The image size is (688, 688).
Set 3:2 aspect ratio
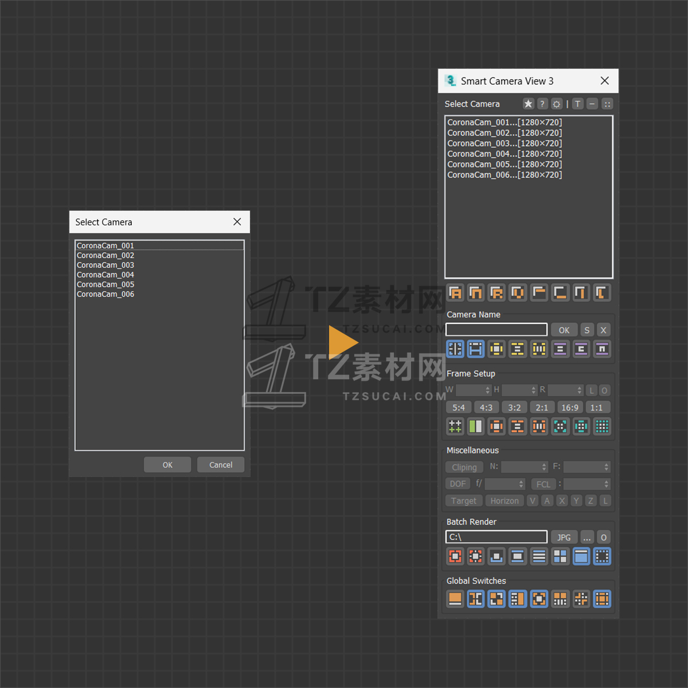(514, 408)
